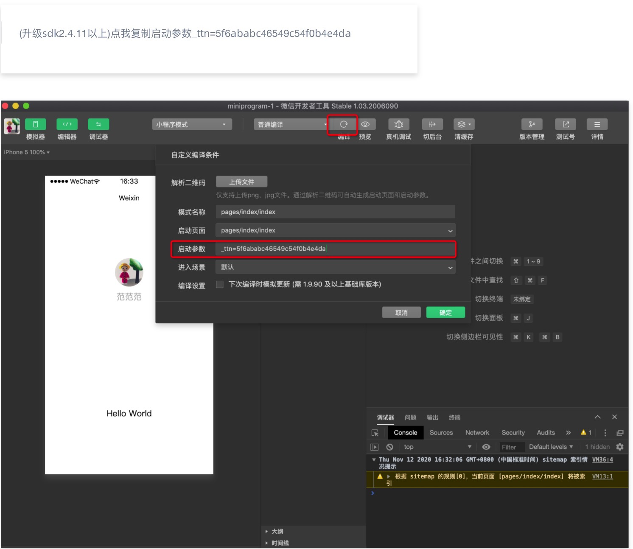The image size is (633, 549).
Task: Expand the outline (大纲) section
Action: [x=274, y=532]
